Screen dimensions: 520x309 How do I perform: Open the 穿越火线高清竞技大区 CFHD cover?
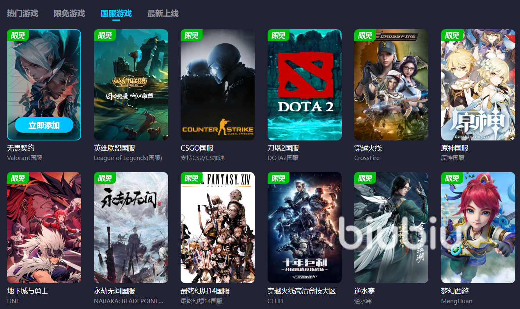click(x=305, y=227)
